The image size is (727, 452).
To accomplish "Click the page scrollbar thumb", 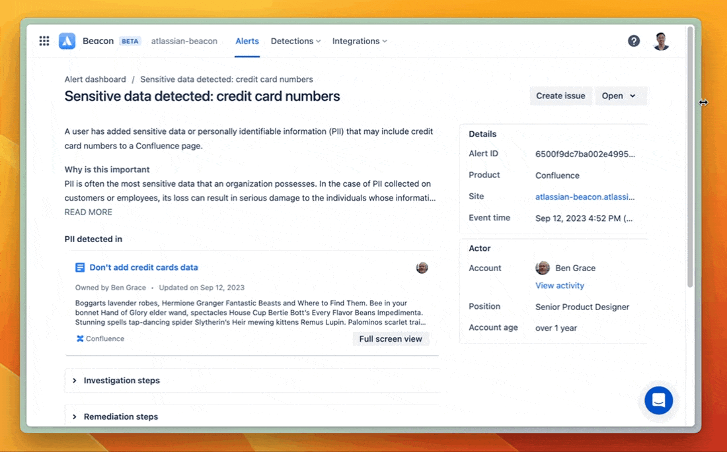I will point(690,158).
